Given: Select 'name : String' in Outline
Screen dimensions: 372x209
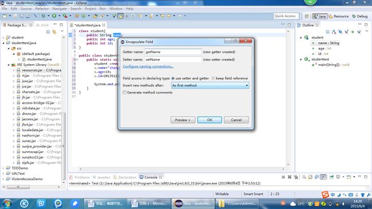Looking at the screenshot, I should 329,43.
